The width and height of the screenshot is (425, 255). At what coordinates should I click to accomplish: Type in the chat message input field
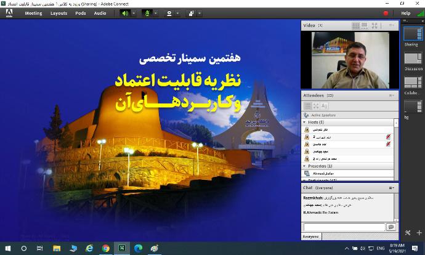(344, 227)
